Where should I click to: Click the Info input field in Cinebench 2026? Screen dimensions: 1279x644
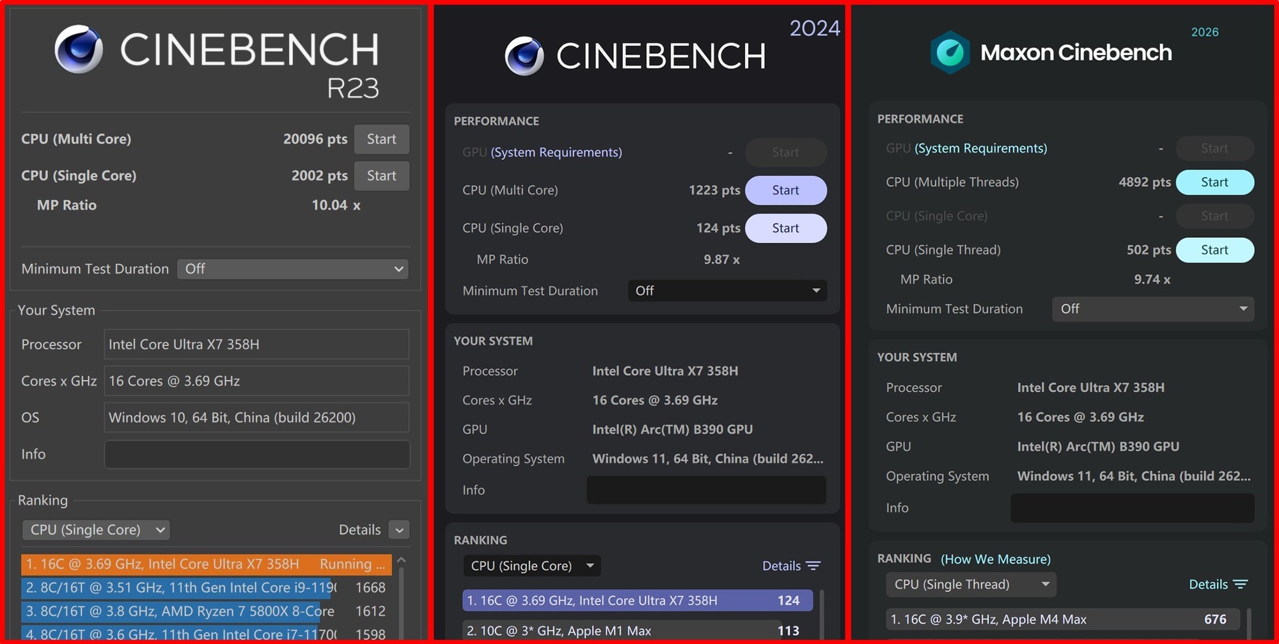click(x=1133, y=508)
